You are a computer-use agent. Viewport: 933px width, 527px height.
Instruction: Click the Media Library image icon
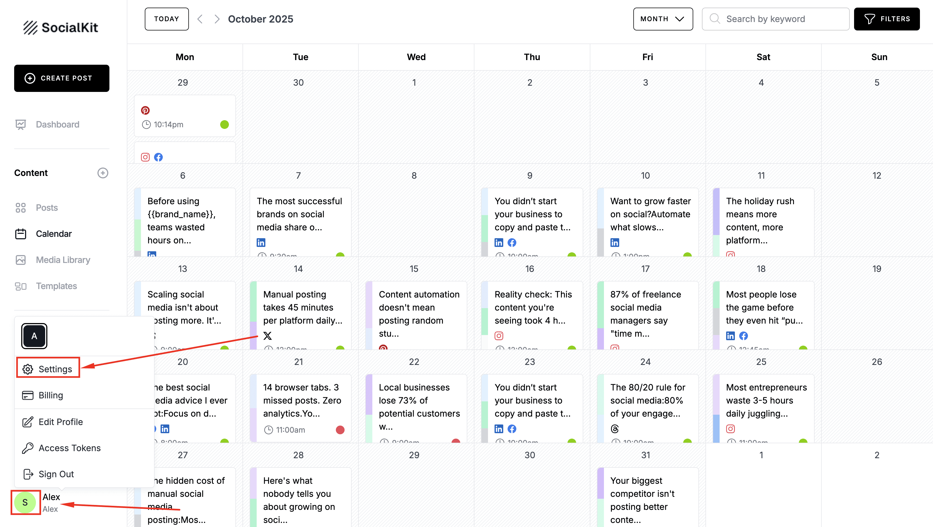click(x=21, y=260)
